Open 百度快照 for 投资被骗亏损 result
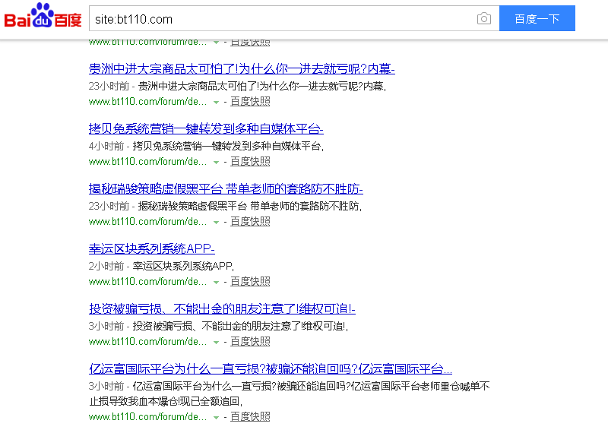Viewport: 608px width, 433px height. click(x=250, y=342)
